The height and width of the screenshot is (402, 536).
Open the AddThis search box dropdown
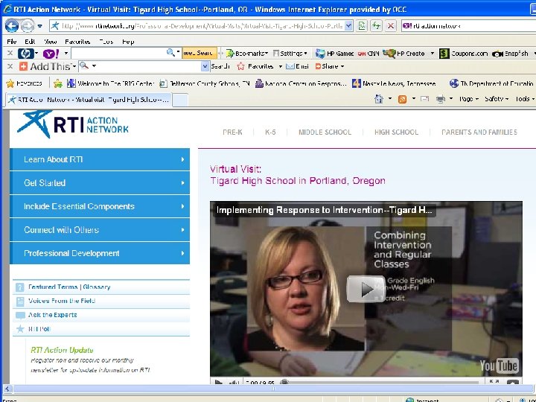coord(205,66)
